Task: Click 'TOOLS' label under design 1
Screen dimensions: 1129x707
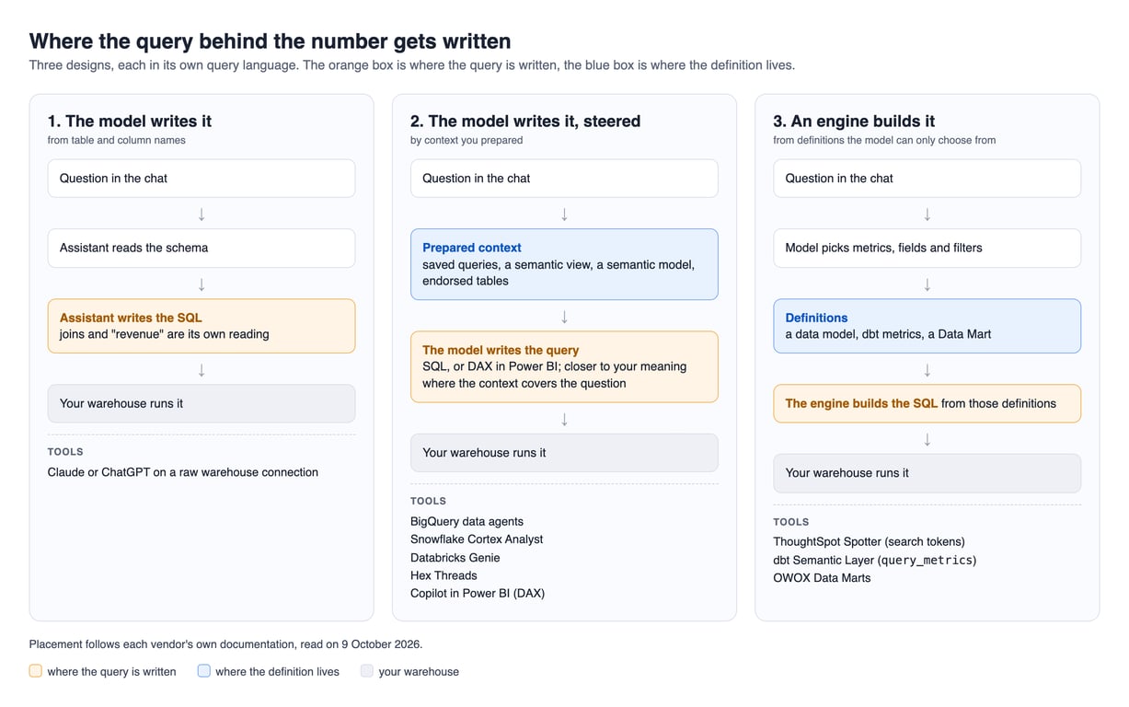Action: click(x=65, y=452)
